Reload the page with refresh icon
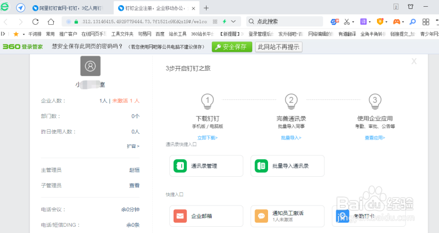 [x=35, y=22]
